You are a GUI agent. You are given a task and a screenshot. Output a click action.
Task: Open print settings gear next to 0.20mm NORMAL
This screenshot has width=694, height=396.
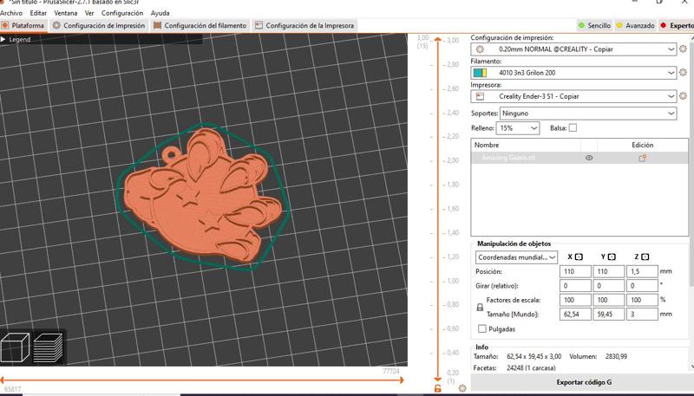point(683,49)
